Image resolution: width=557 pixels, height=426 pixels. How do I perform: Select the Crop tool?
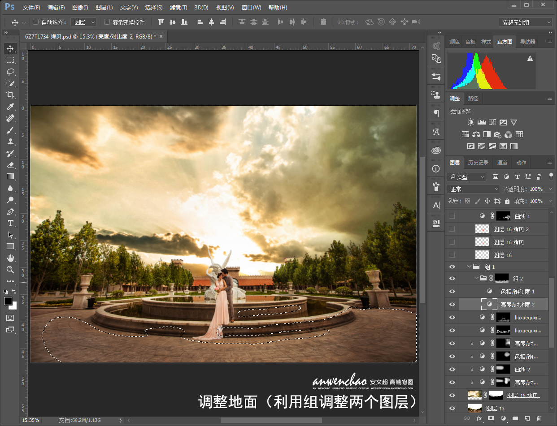point(10,95)
